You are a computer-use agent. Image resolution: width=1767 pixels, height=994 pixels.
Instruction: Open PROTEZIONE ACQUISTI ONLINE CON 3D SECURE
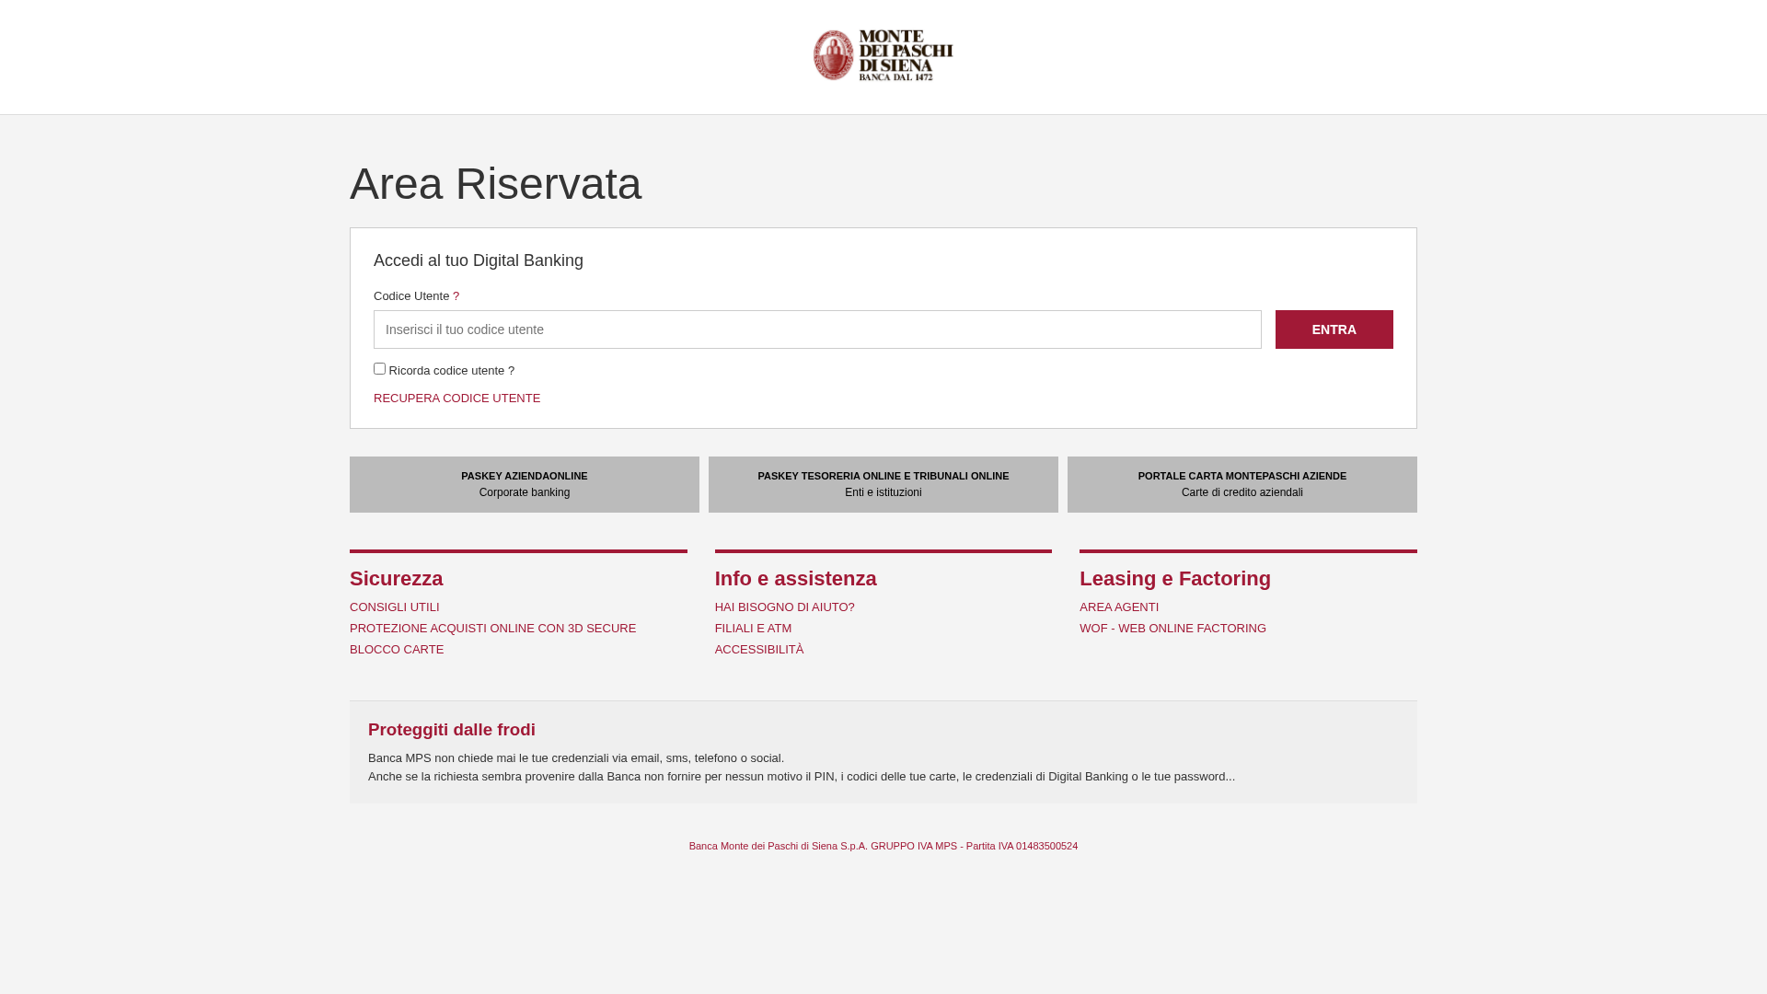click(x=492, y=629)
